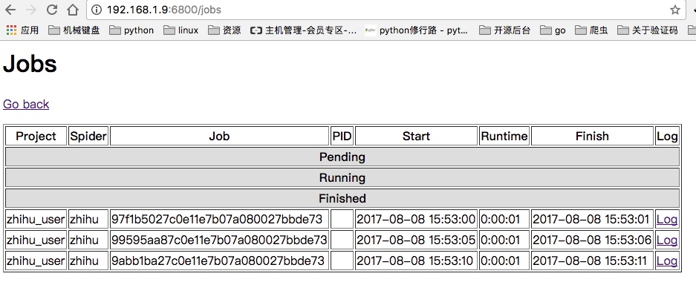Open the 主机管理-会员专区 bookmark
The width and height of the screenshot is (696, 285).
coord(304,30)
